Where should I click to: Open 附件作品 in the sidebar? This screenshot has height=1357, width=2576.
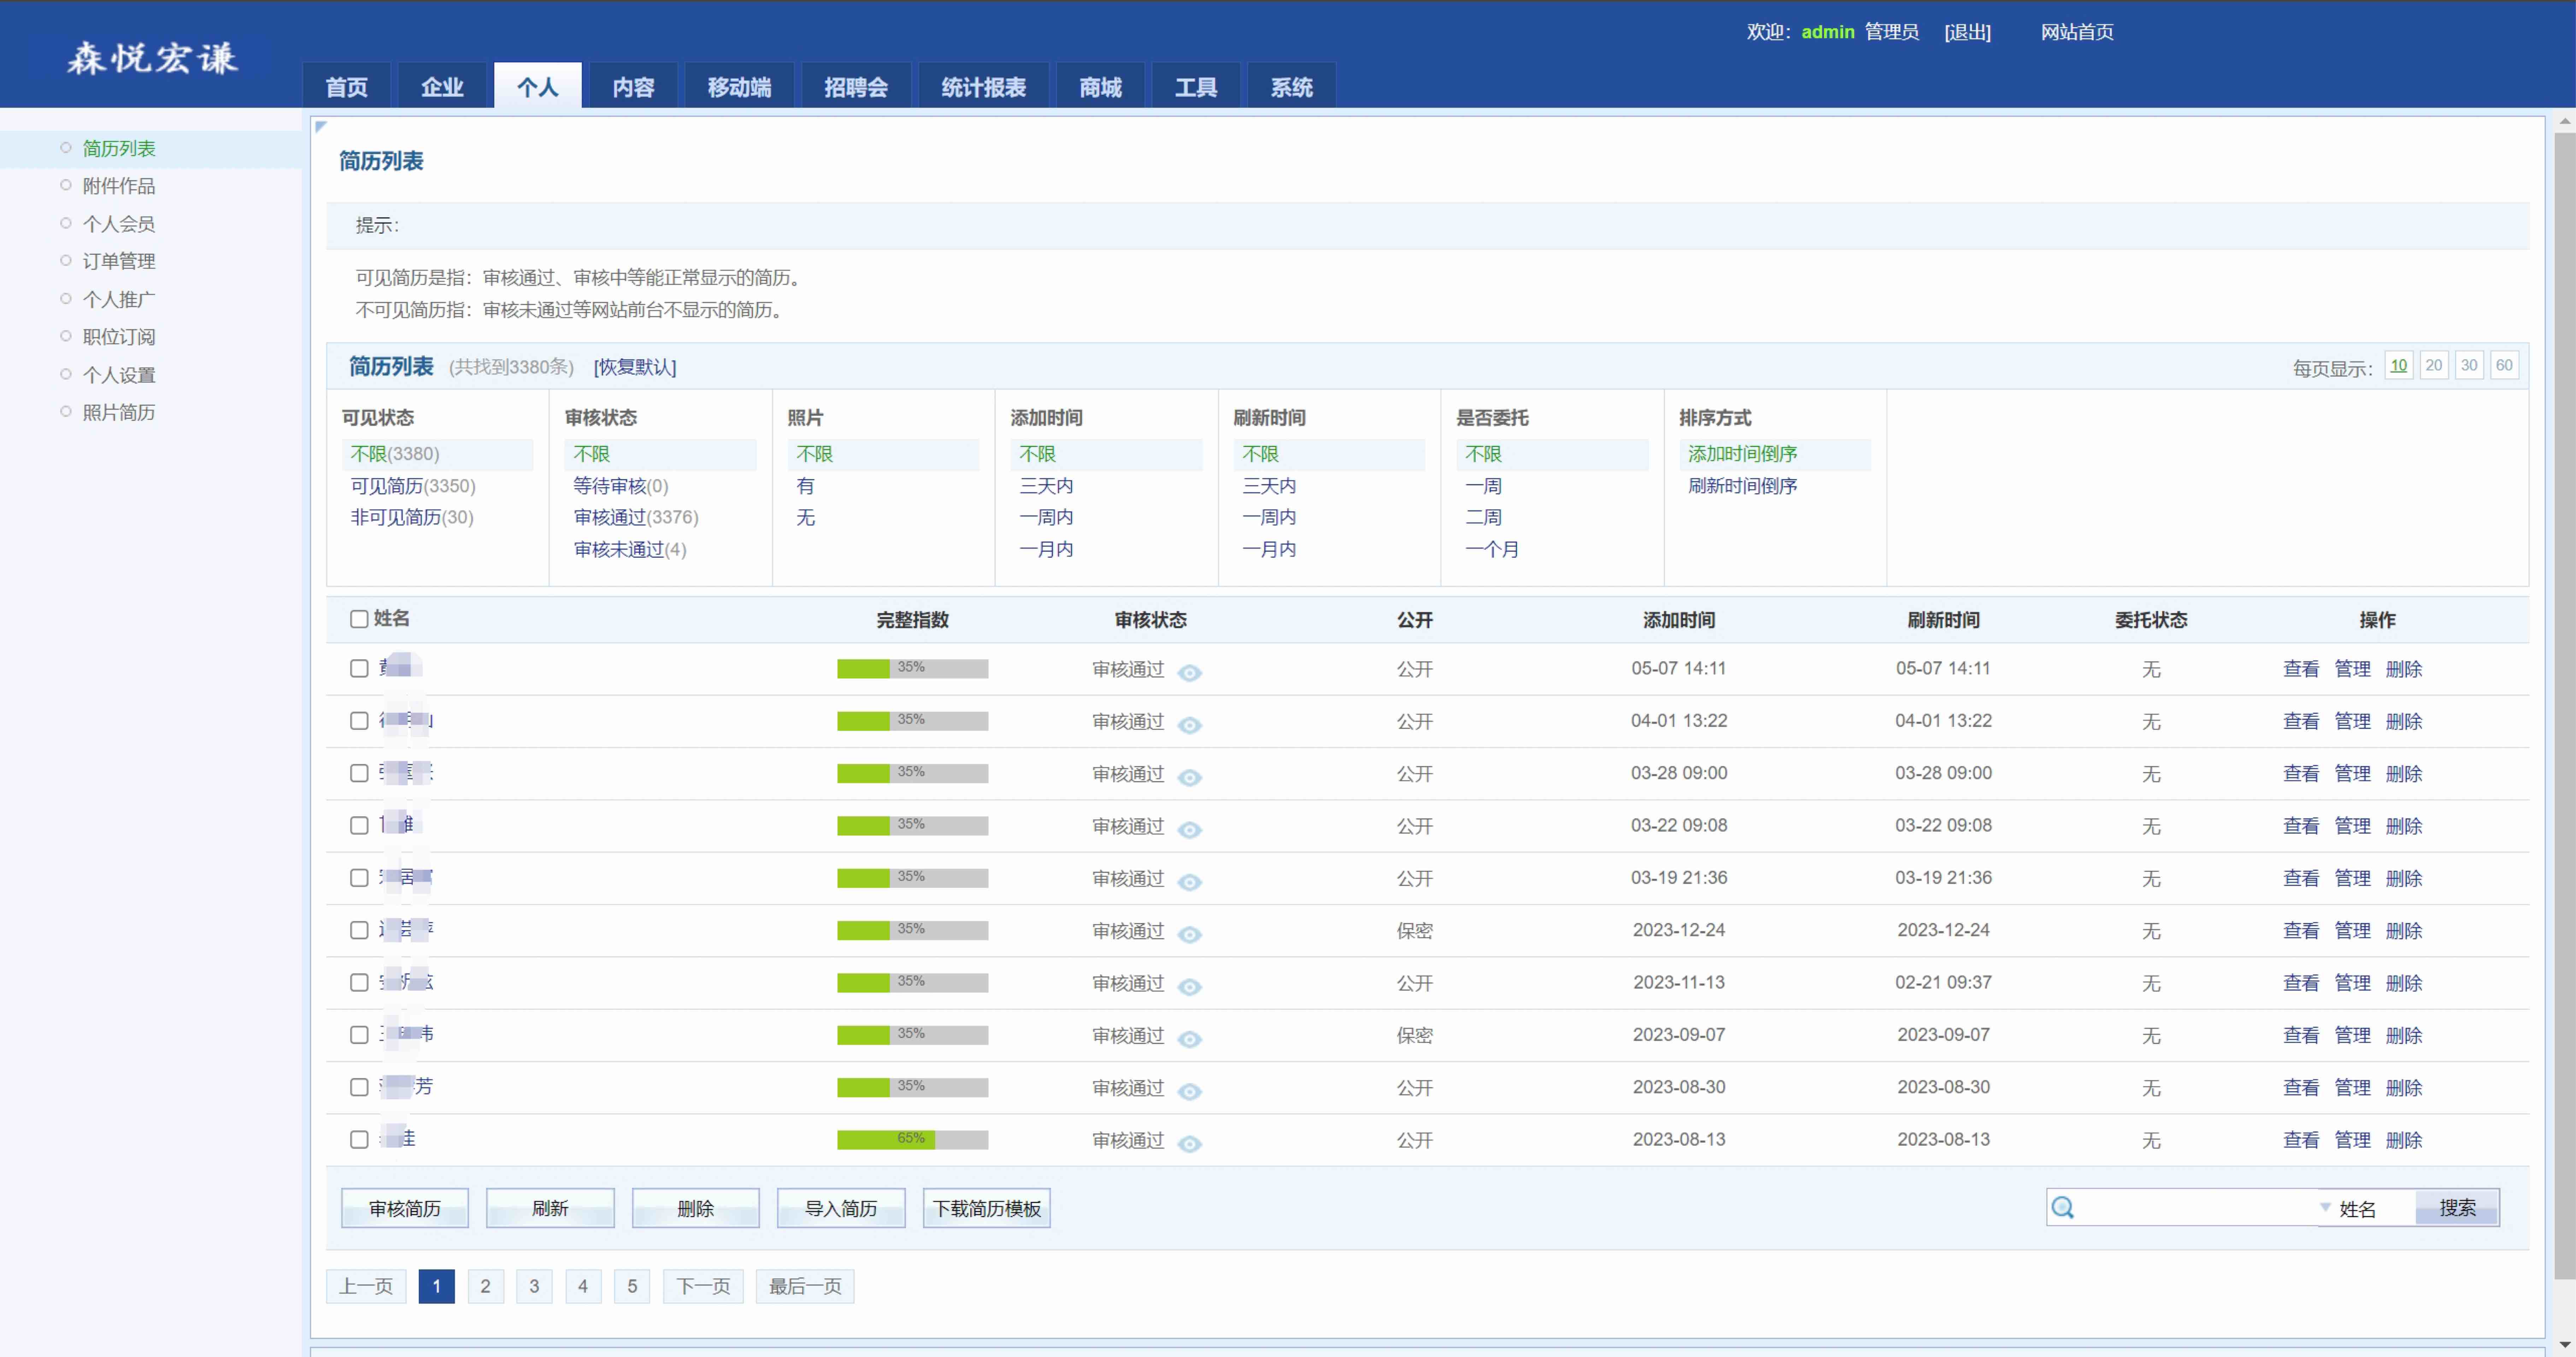119,186
